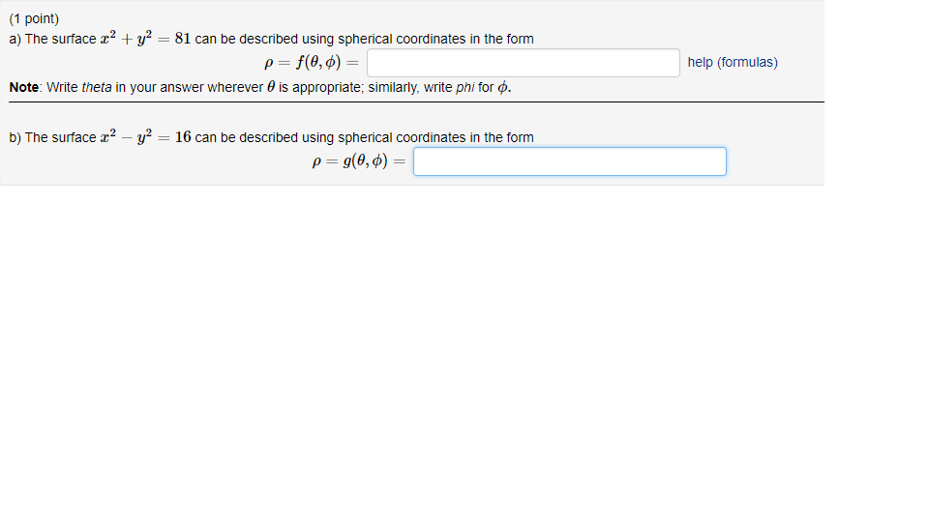
Task: Open the help (formulas) link
Action: pos(733,63)
